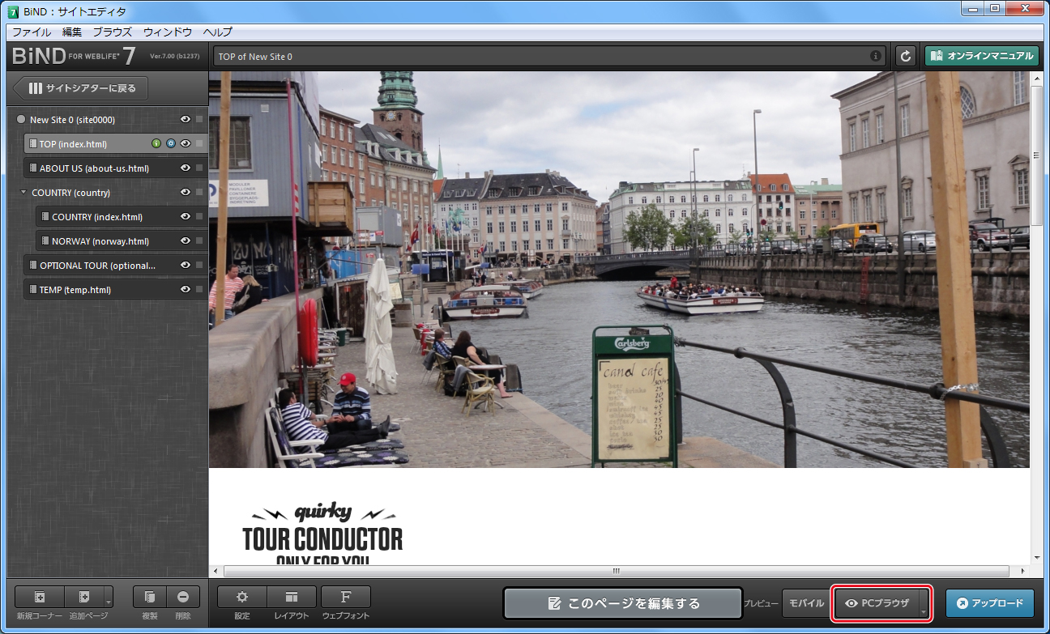Check the square box on ABOUT US row

(x=199, y=168)
